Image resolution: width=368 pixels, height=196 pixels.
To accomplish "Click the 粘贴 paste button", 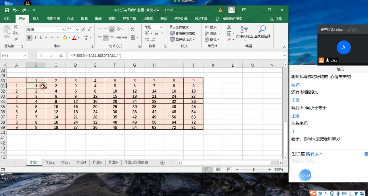I will coord(7,32).
